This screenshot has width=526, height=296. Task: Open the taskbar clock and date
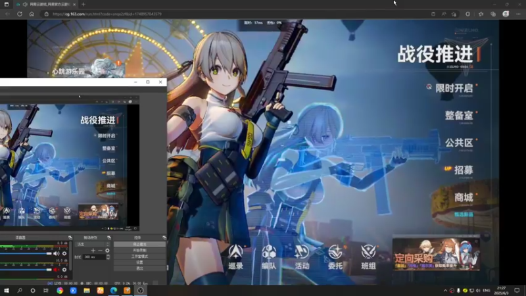[502, 291]
